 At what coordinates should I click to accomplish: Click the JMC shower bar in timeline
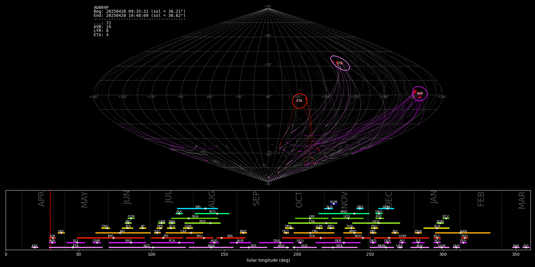(x=111, y=238)
